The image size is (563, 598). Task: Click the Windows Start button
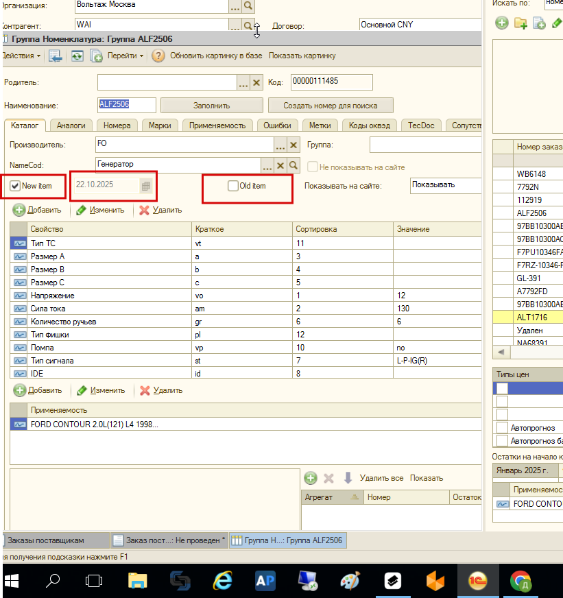pyautogui.click(x=12, y=582)
